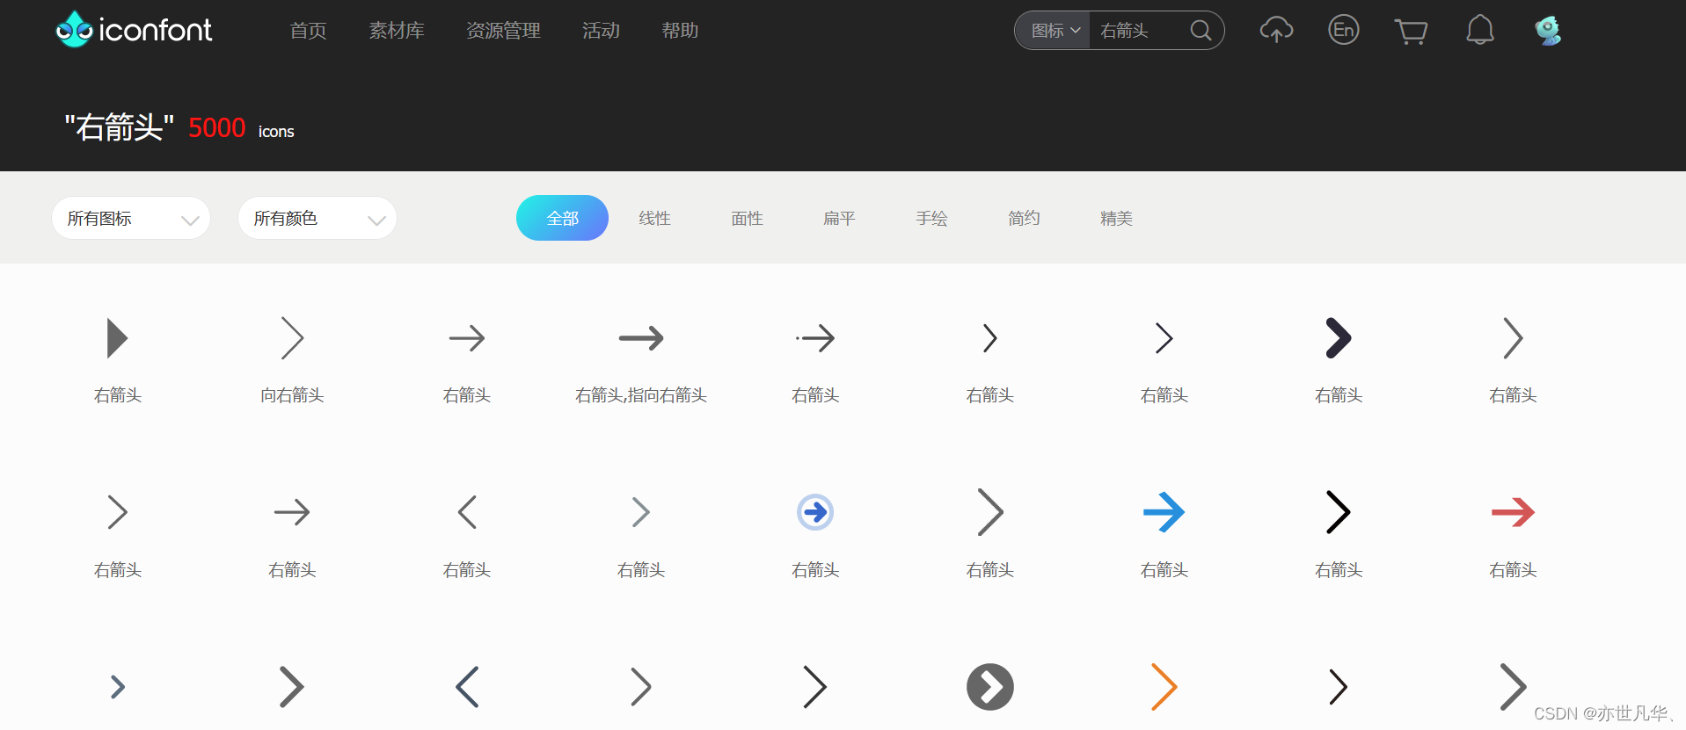Filter by 面性 style

click(747, 218)
